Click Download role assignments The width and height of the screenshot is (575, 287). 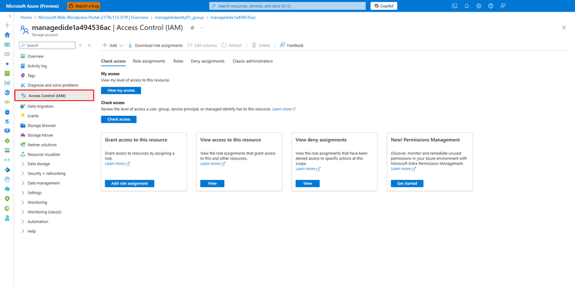pyautogui.click(x=155, y=46)
